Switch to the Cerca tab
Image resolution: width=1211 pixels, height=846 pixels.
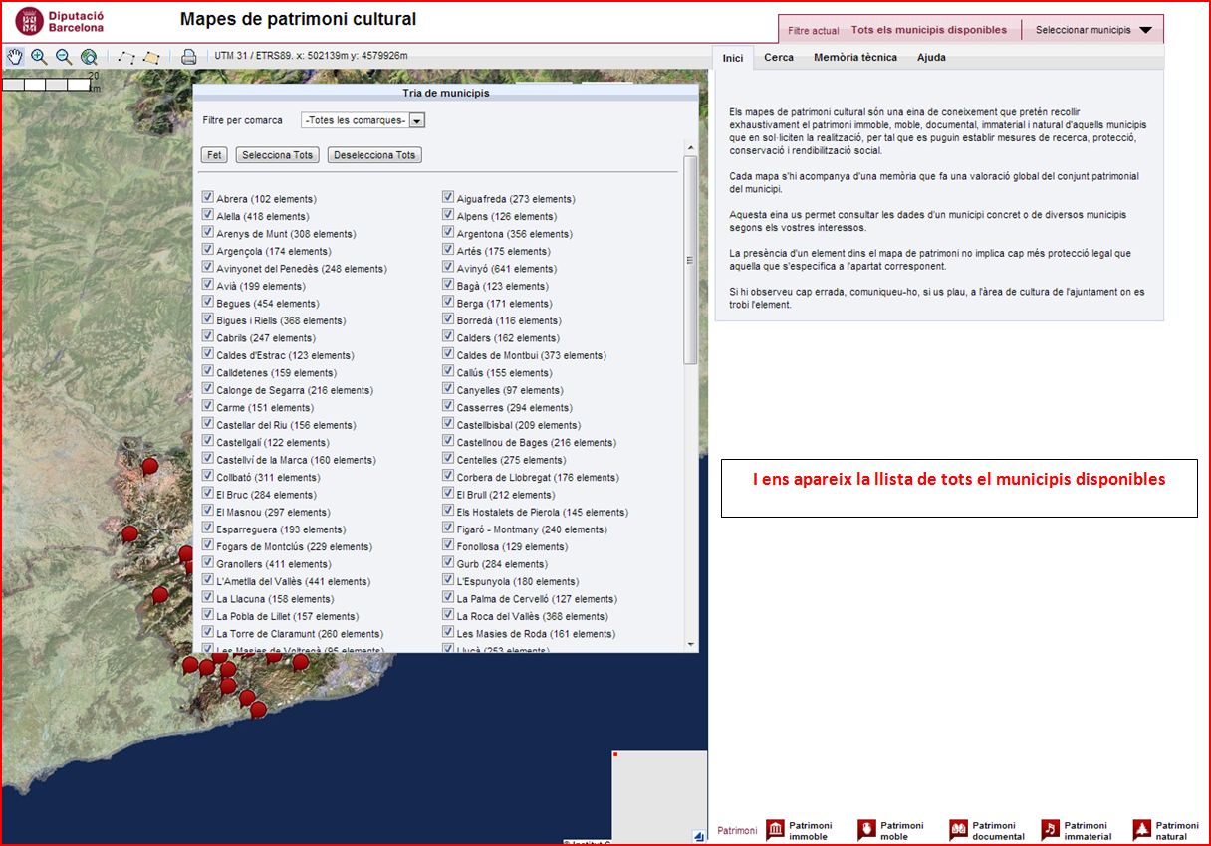coord(779,58)
